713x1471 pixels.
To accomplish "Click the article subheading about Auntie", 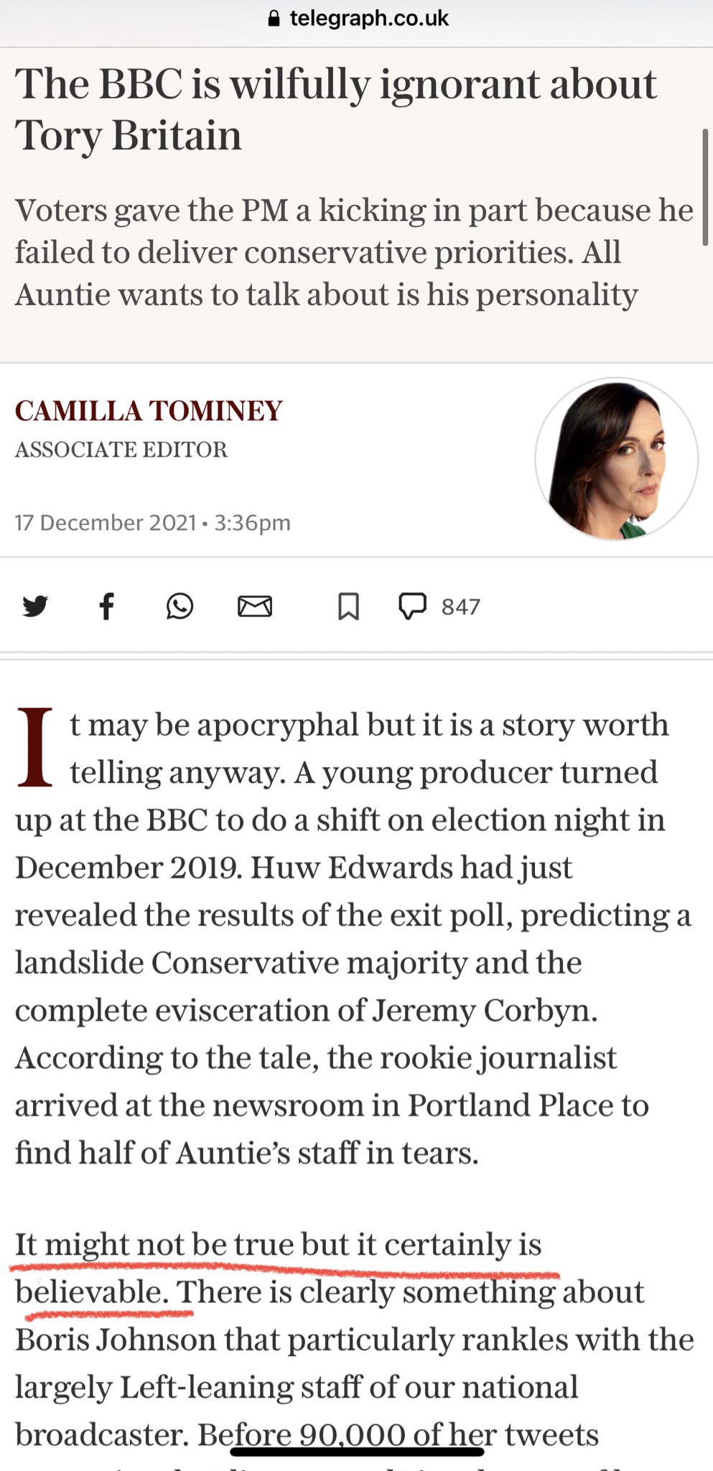I will 354,252.
